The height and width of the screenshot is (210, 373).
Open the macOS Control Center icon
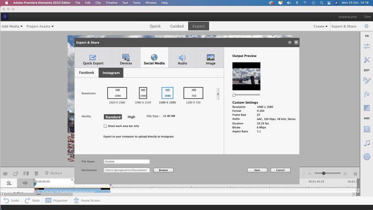tap(329, 3)
